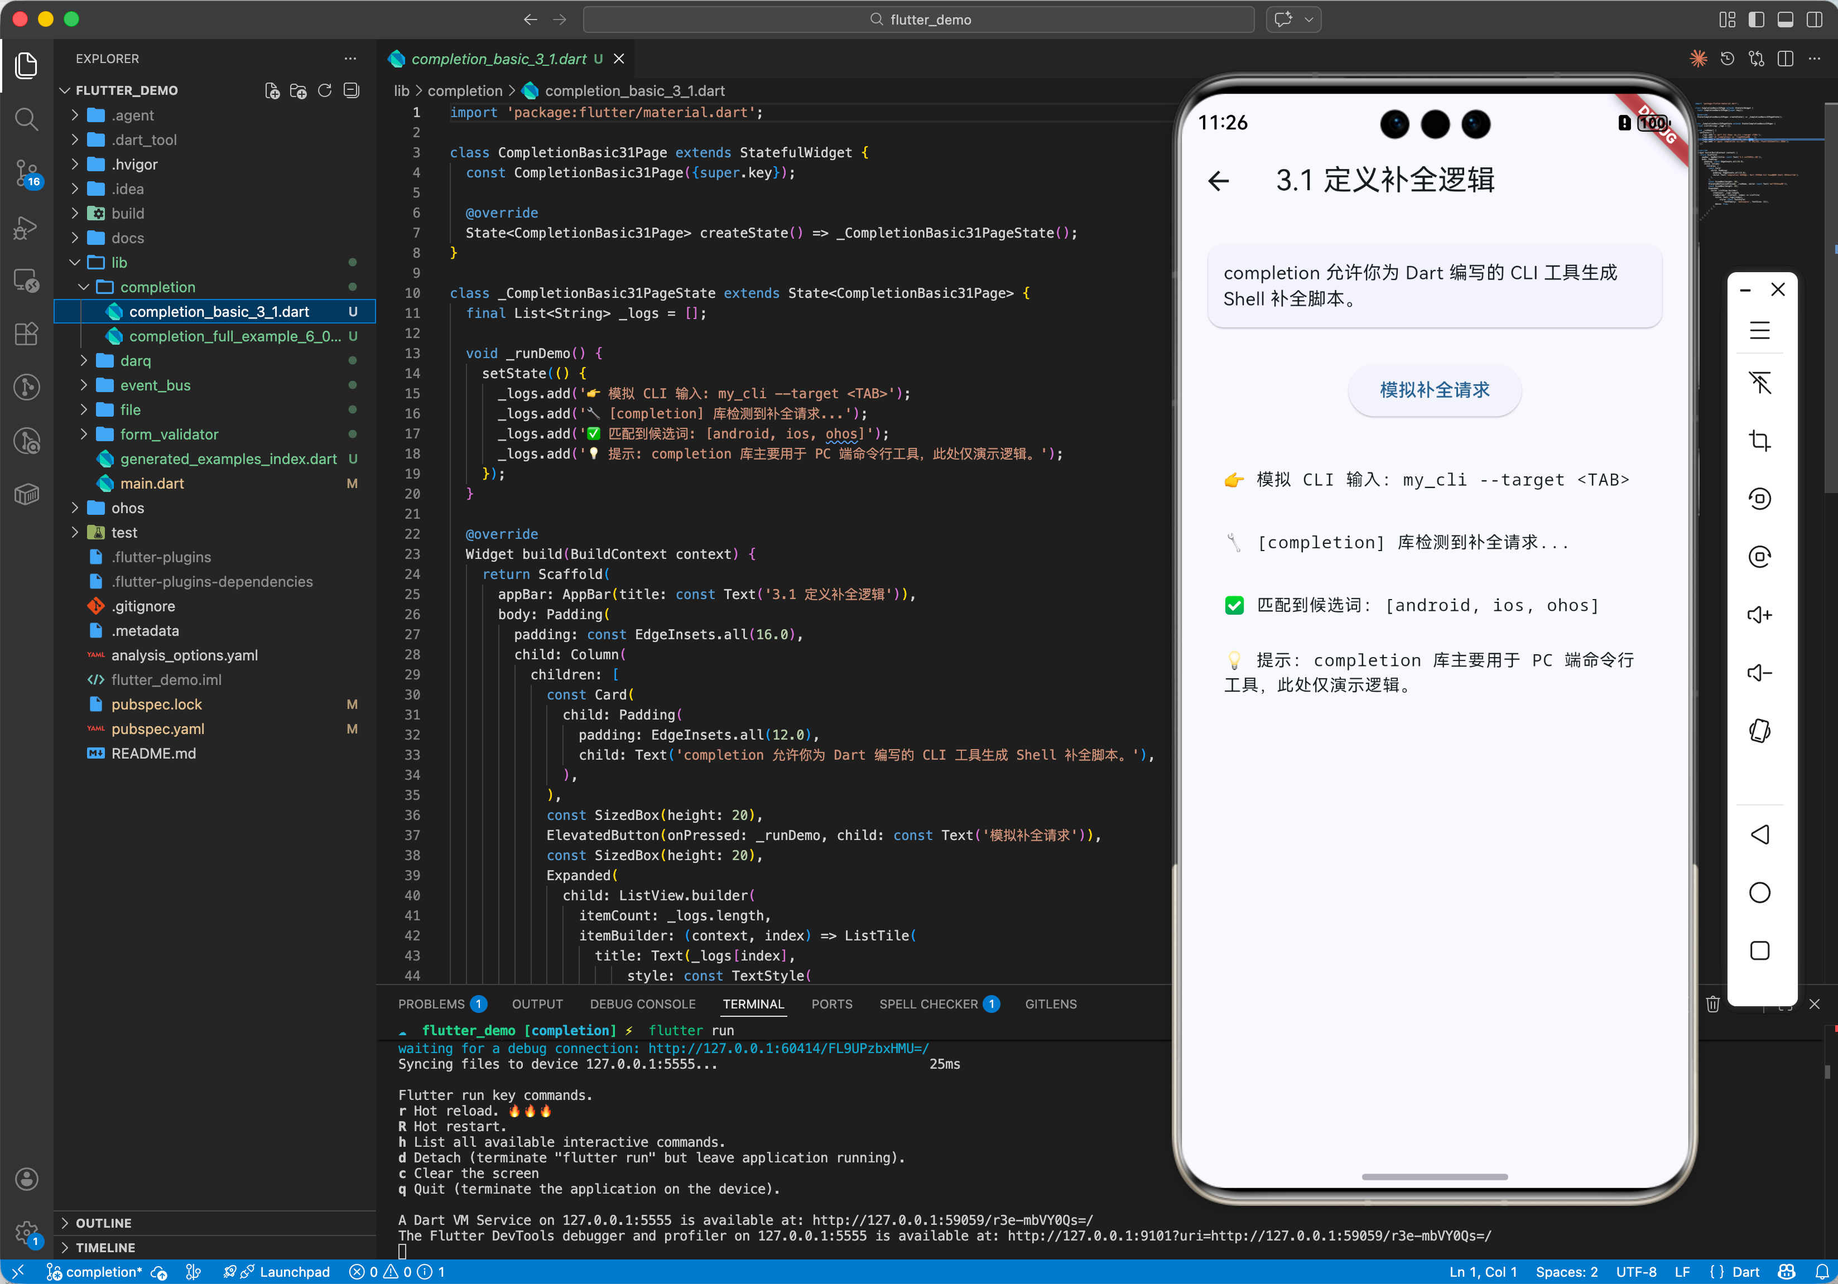The height and width of the screenshot is (1284, 1838).
Task: Click the New File icon in Explorer
Action: (272, 90)
